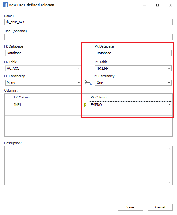The height and width of the screenshot is (215, 177).
Task: Click the Description scrollbar up arrow
Action: (x=170, y=149)
